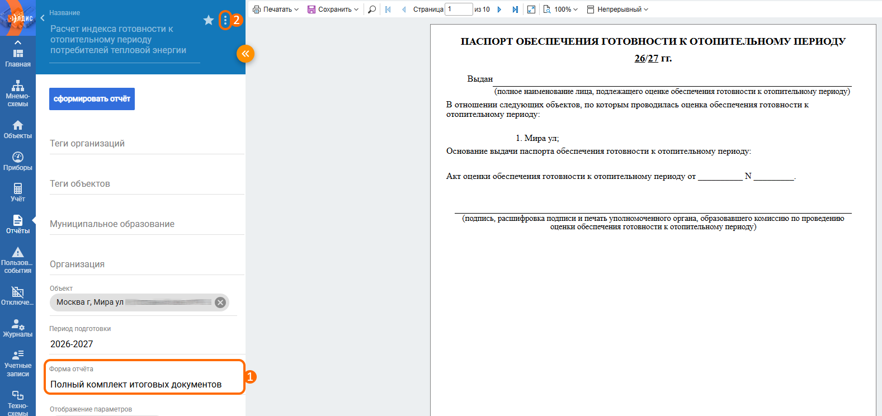Go to next page of report

pos(499,10)
